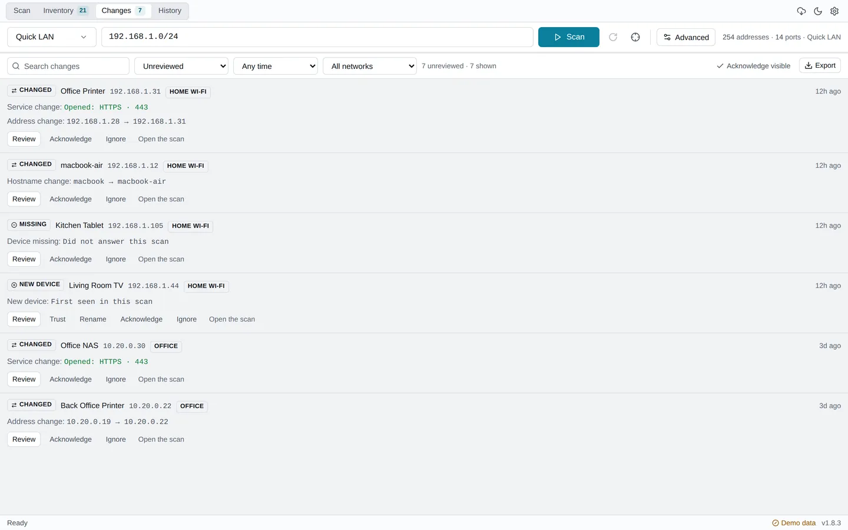Review the Office Printer change
The image size is (848, 530).
click(x=24, y=139)
